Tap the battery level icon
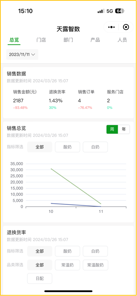 pyautogui.click(x=120, y=11)
